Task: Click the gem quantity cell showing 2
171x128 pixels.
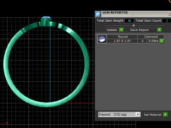Action: coord(142,41)
